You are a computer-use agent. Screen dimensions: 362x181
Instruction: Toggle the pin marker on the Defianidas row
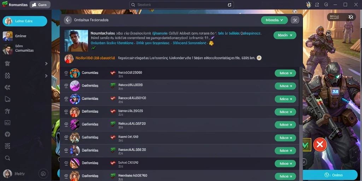coord(66,150)
